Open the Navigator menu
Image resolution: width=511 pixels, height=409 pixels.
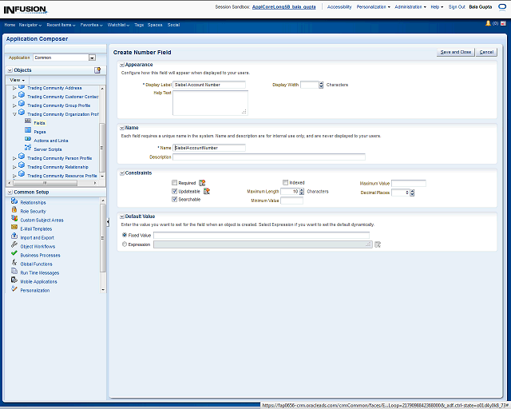pyautogui.click(x=30, y=25)
